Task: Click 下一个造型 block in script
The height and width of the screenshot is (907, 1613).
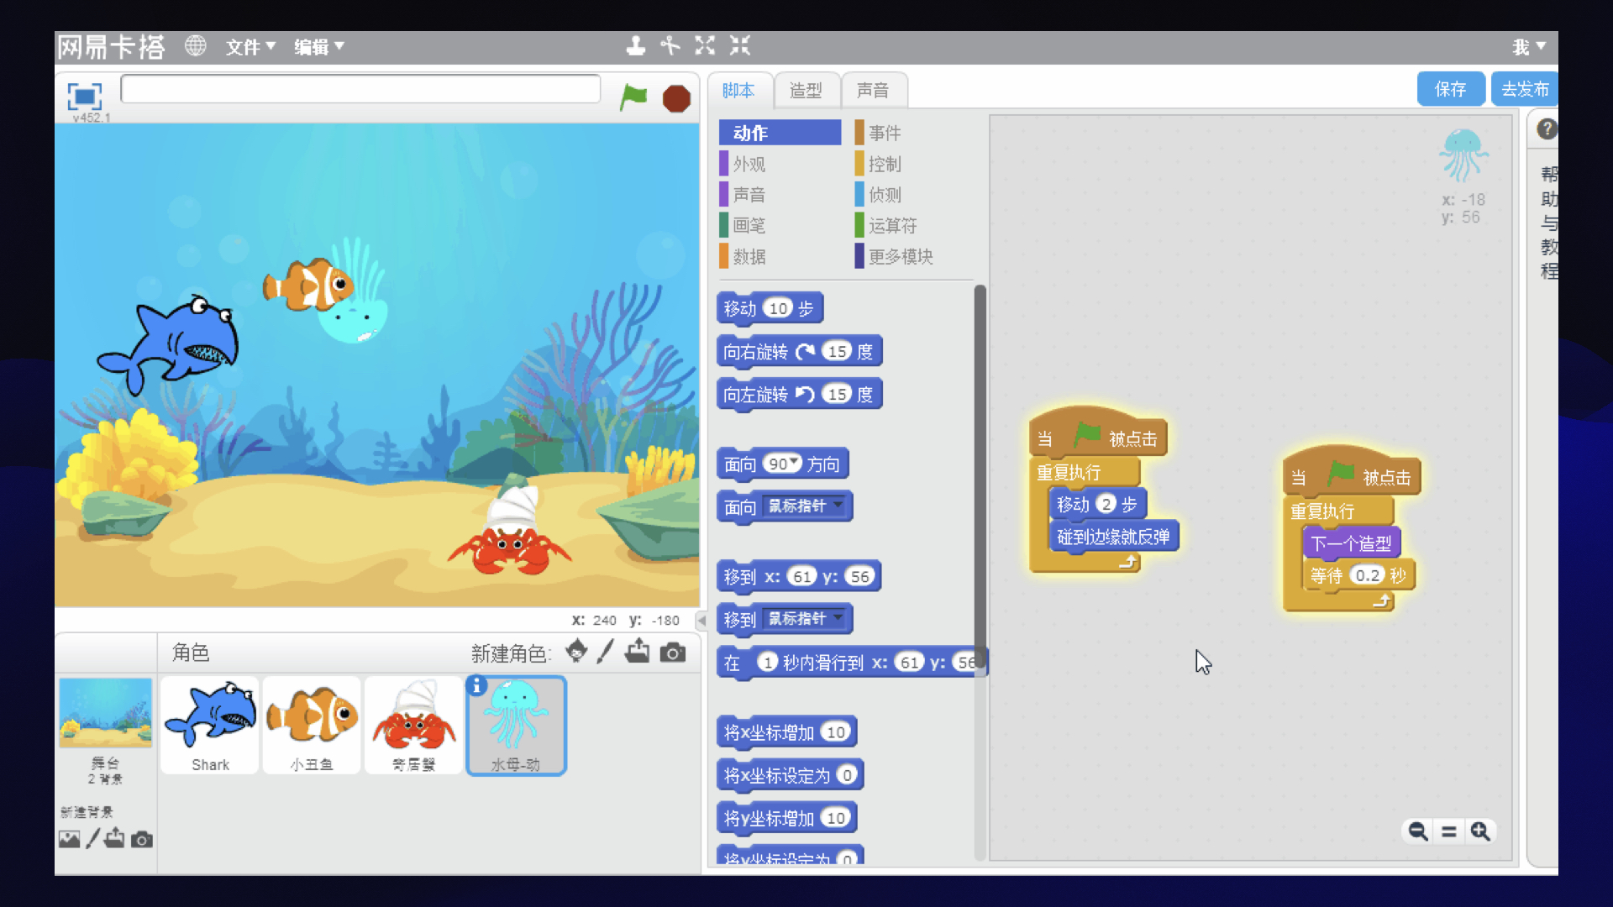Action: tap(1351, 543)
